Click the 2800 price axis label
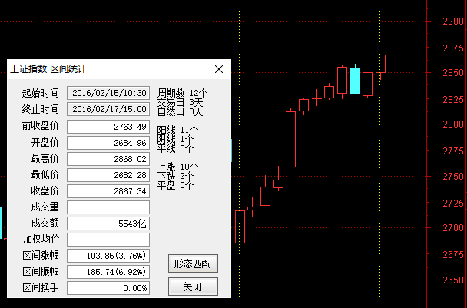Viewport: 467px width, 308px height. pyautogui.click(x=453, y=124)
